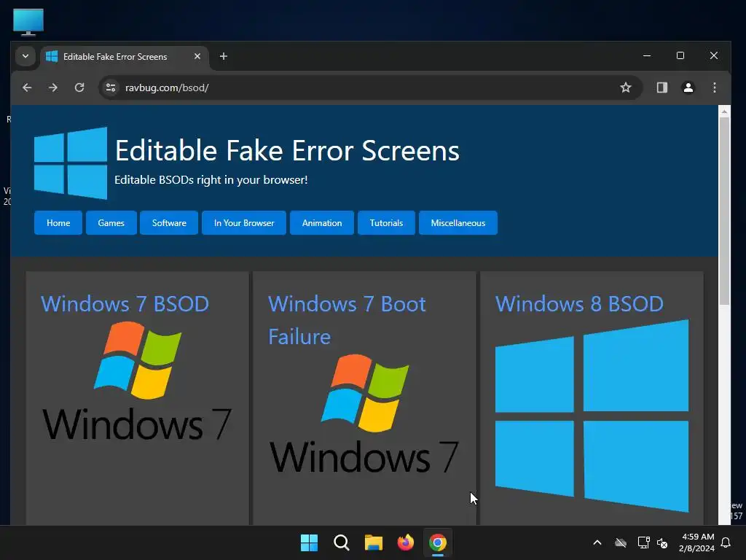Open notifications bell icon
This screenshot has height=560, width=746.
(x=726, y=542)
